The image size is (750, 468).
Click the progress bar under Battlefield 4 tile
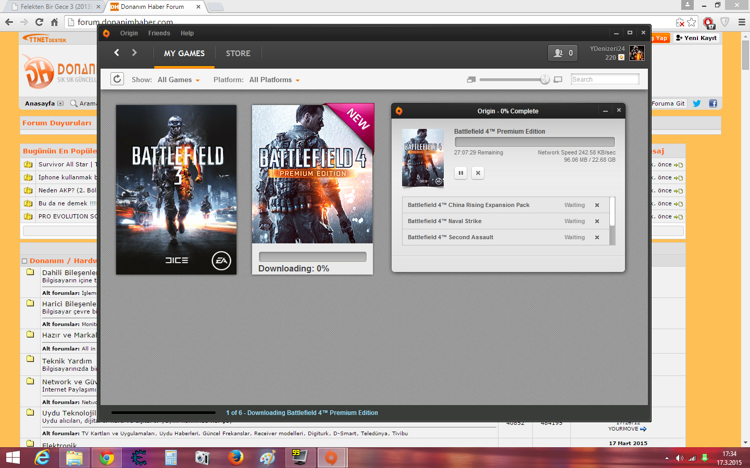[312, 257]
